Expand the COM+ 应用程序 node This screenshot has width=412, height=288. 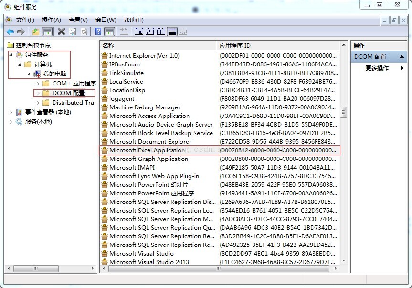pos(38,84)
